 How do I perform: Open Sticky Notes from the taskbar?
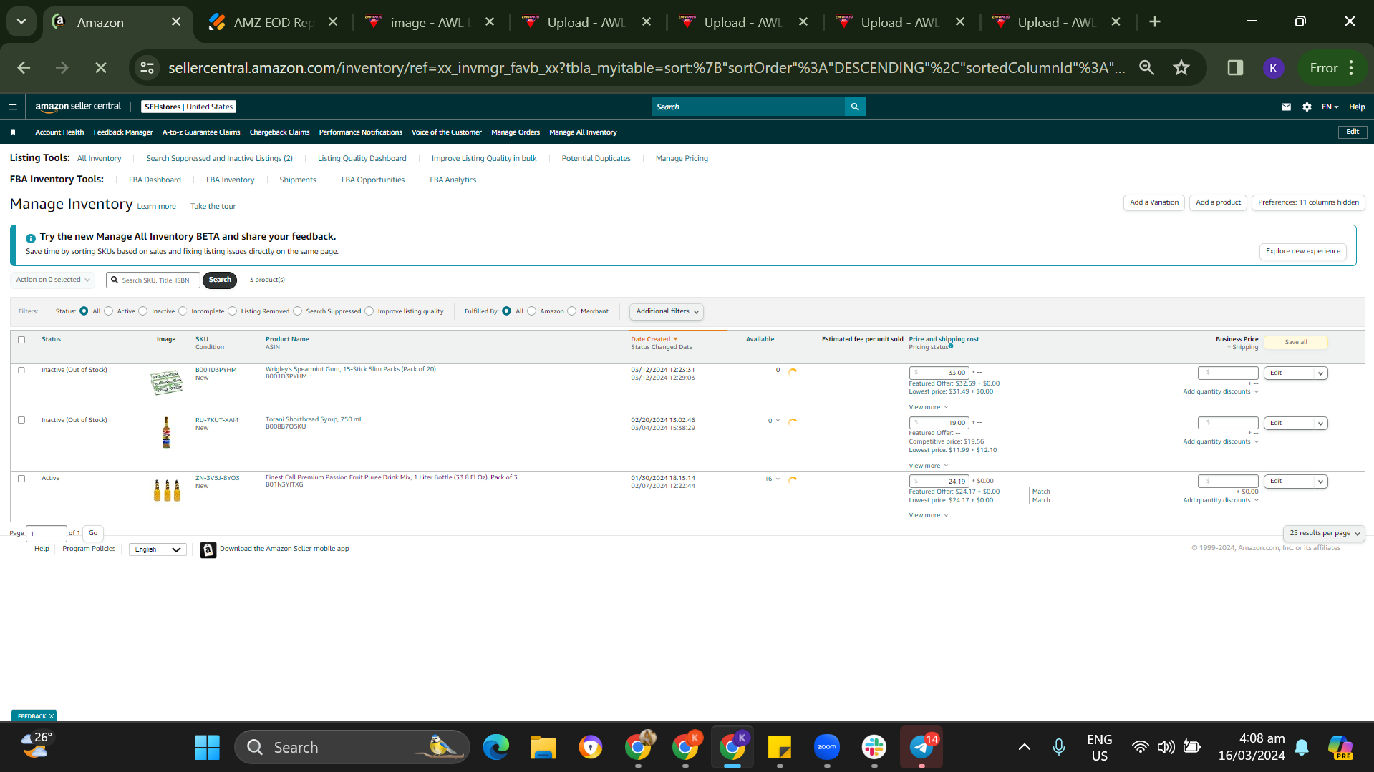780,748
